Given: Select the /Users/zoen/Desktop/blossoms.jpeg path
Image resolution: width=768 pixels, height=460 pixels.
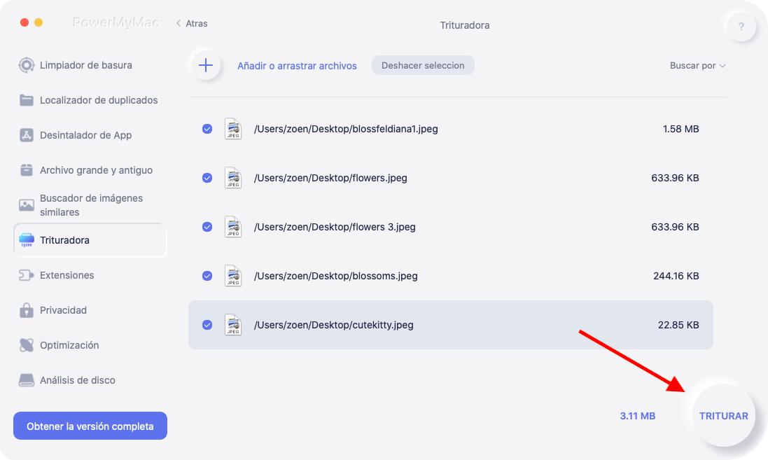Looking at the screenshot, I should pos(335,276).
